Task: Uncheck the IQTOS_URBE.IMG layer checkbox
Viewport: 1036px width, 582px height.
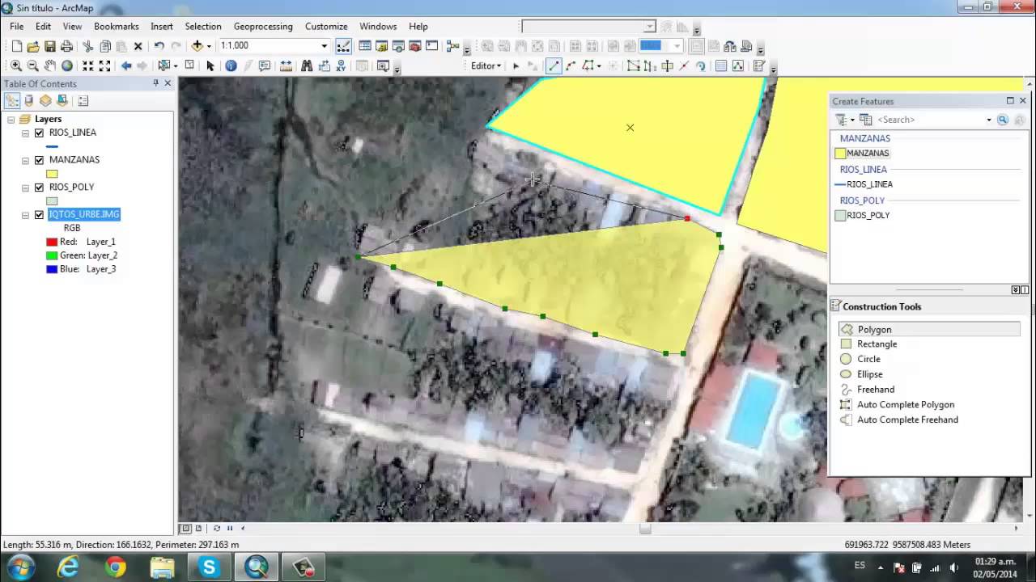Action: (39, 215)
